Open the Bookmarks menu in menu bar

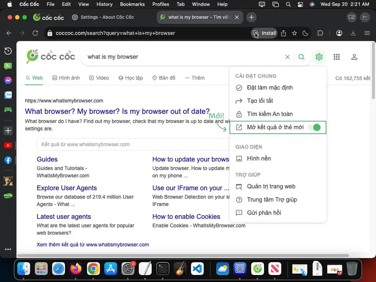pos(132,4)
